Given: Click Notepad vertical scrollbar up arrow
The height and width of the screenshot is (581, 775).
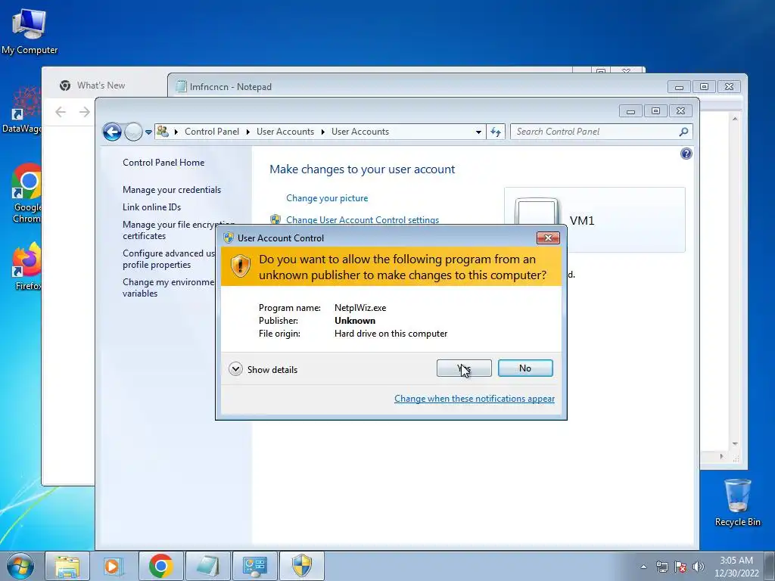Looking at the screenshot, I should point(735,119).
